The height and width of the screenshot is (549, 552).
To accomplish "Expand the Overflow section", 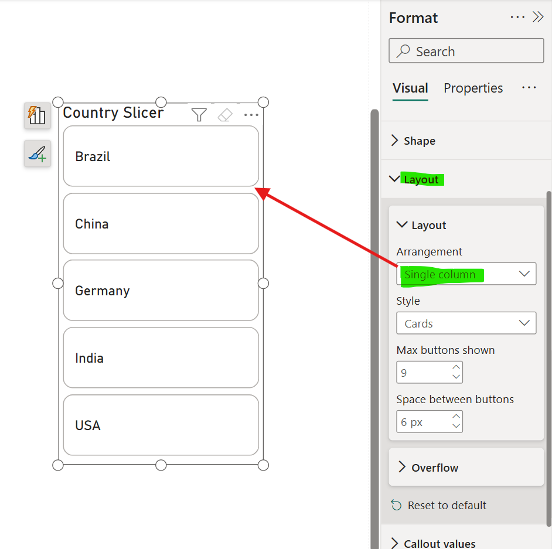I will tap(466, 467).
